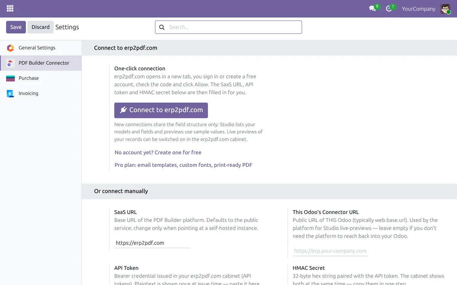Screen dimensions: 457x285
Task: Click the 'API Token' label
Action: tap(126, 268)
